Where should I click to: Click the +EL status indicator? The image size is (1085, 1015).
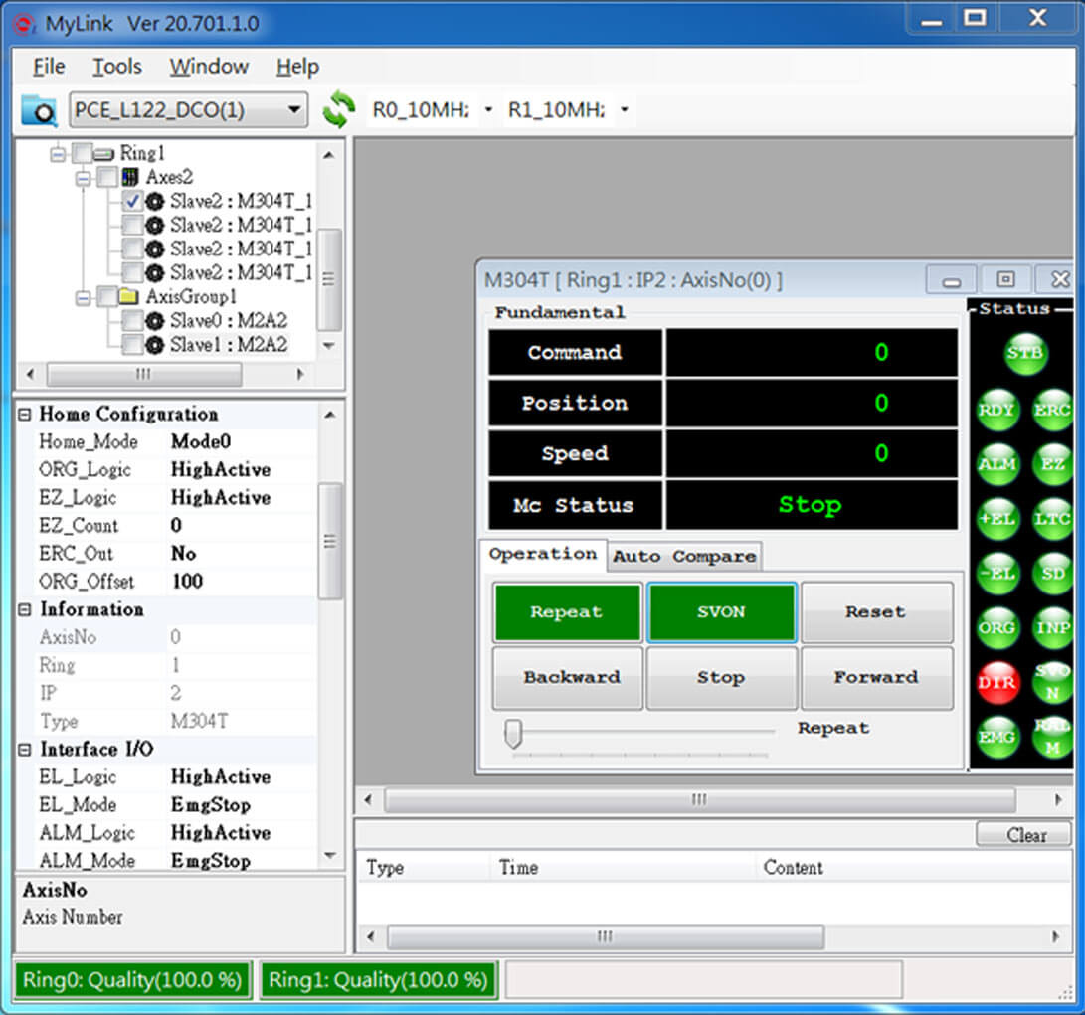[x=997, y=519]
